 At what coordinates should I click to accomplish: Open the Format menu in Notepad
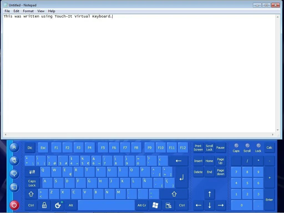coord(28,11)
